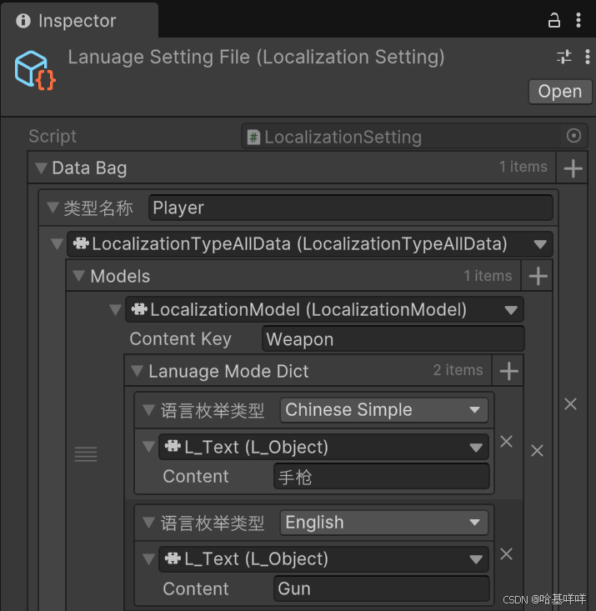
Task: Click the Content Key label
Action: tap(181, 338)
